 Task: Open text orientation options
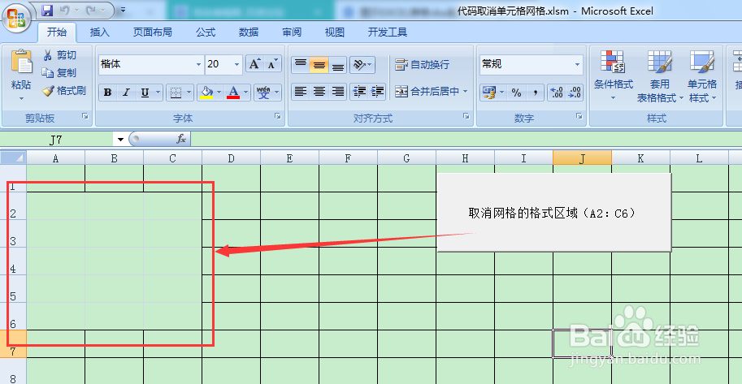click(x=362, y=65)
